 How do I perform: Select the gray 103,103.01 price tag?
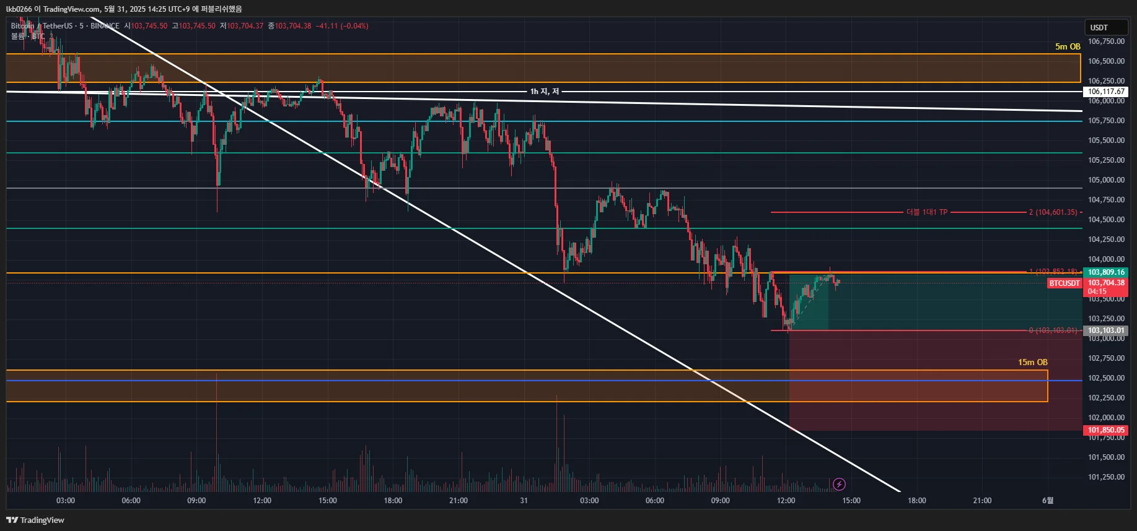coord(1106,330)
